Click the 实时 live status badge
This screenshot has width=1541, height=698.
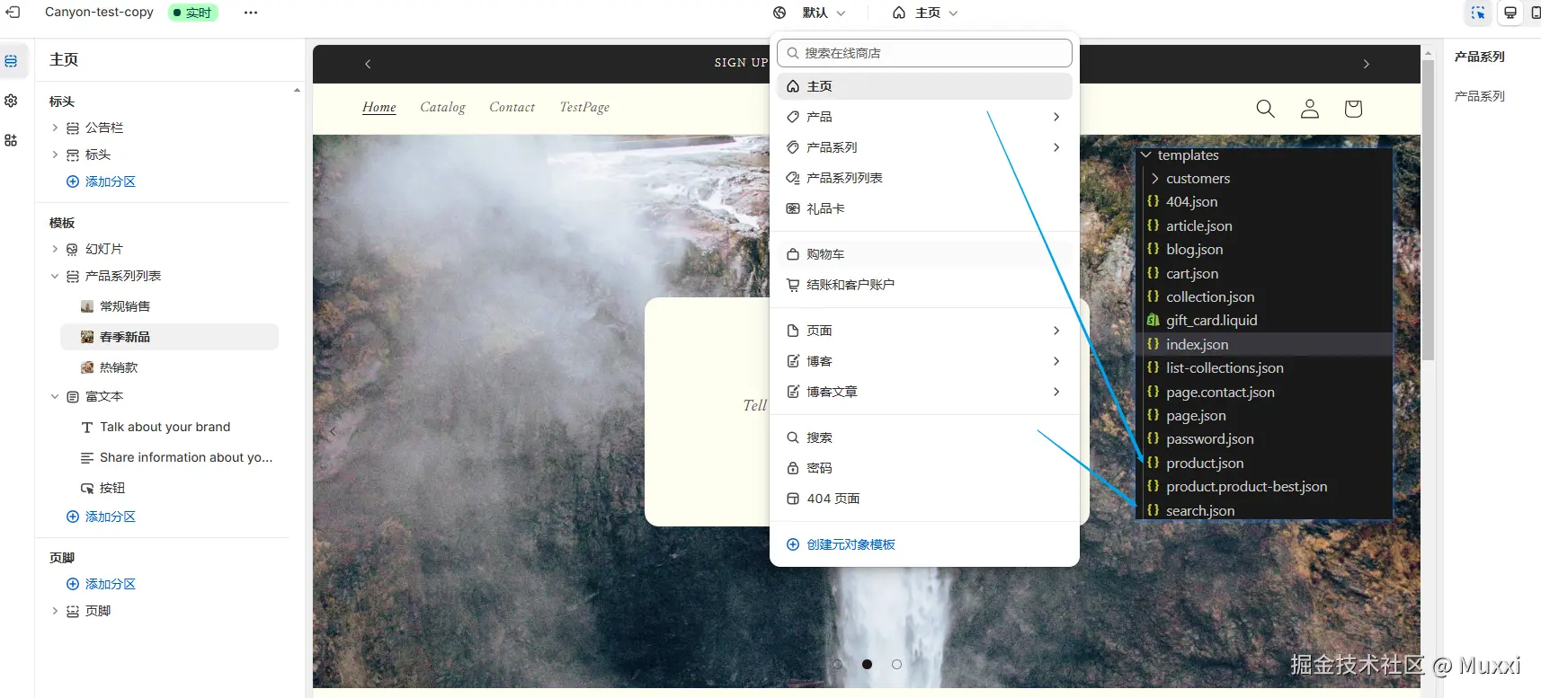tap(192, 13)
